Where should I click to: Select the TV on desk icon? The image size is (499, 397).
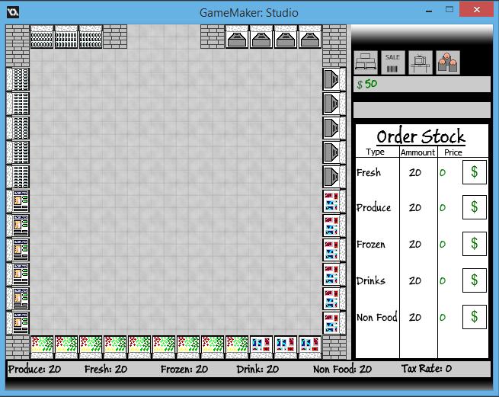[x=418, y=62]
